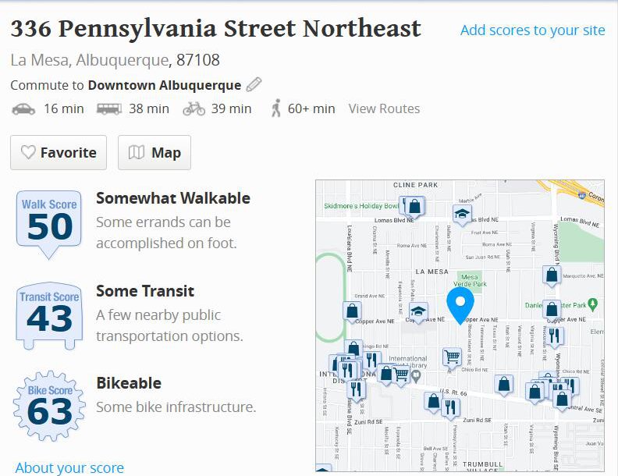
Task: Click the car commute time icon
Action: [23, 108]
